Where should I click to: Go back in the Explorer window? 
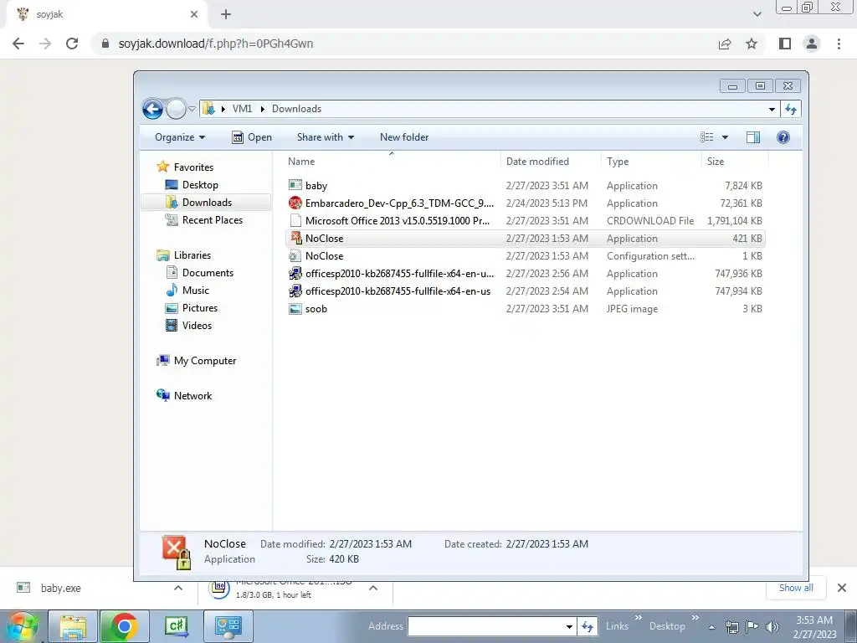tap(152, 109)
